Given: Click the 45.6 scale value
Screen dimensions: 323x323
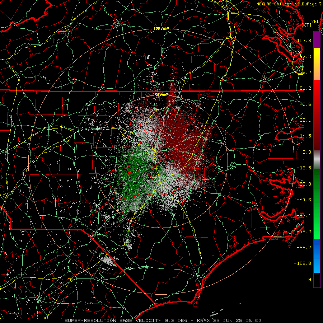Looking at the screenshot, I should pos(305,104).
